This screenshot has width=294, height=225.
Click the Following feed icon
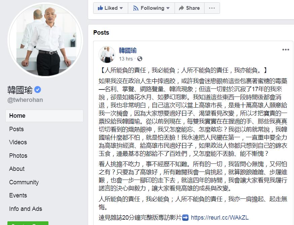(x=136, y=8)
